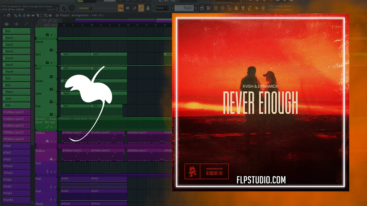Mute the Hat1 track via its LED
Viewport: 367px width, 206px height.
click(55, 63)
